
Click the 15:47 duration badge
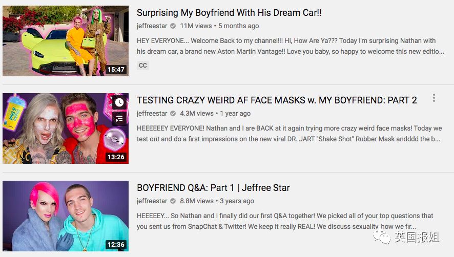pyautogui.click(x=116, y=70)
